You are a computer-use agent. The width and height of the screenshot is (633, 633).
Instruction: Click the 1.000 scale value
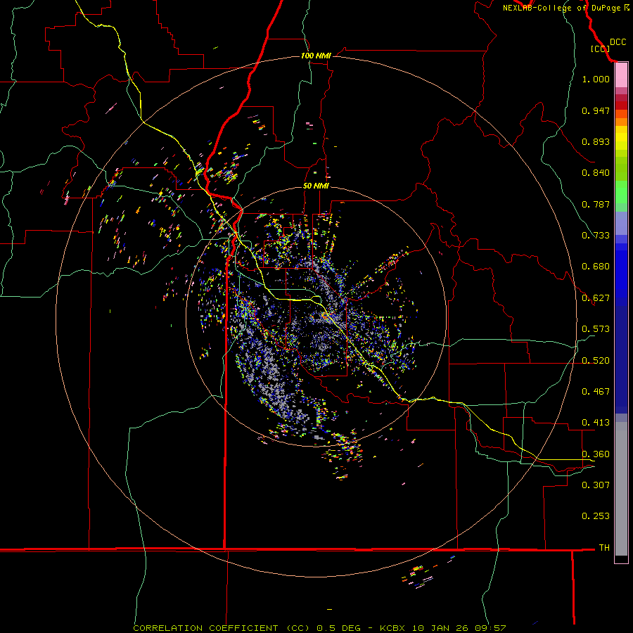tap(596, 79)
